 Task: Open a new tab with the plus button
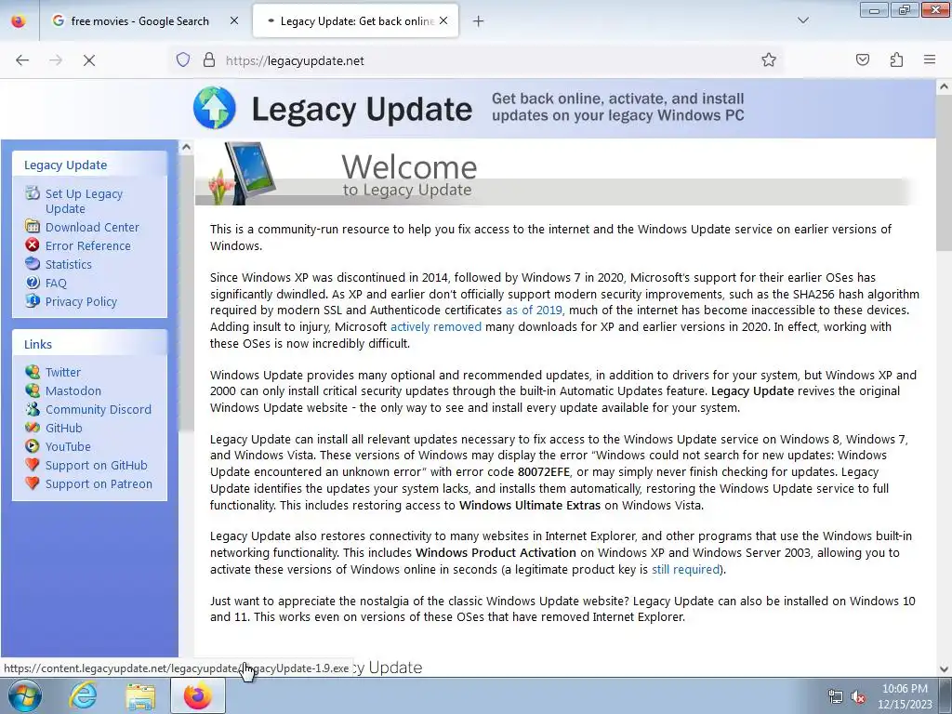[479, 21]
